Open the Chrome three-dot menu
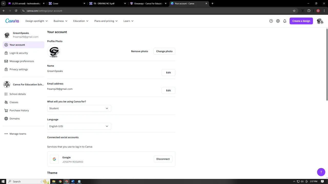Screen dimensions: 328x184 click(324, 11)
